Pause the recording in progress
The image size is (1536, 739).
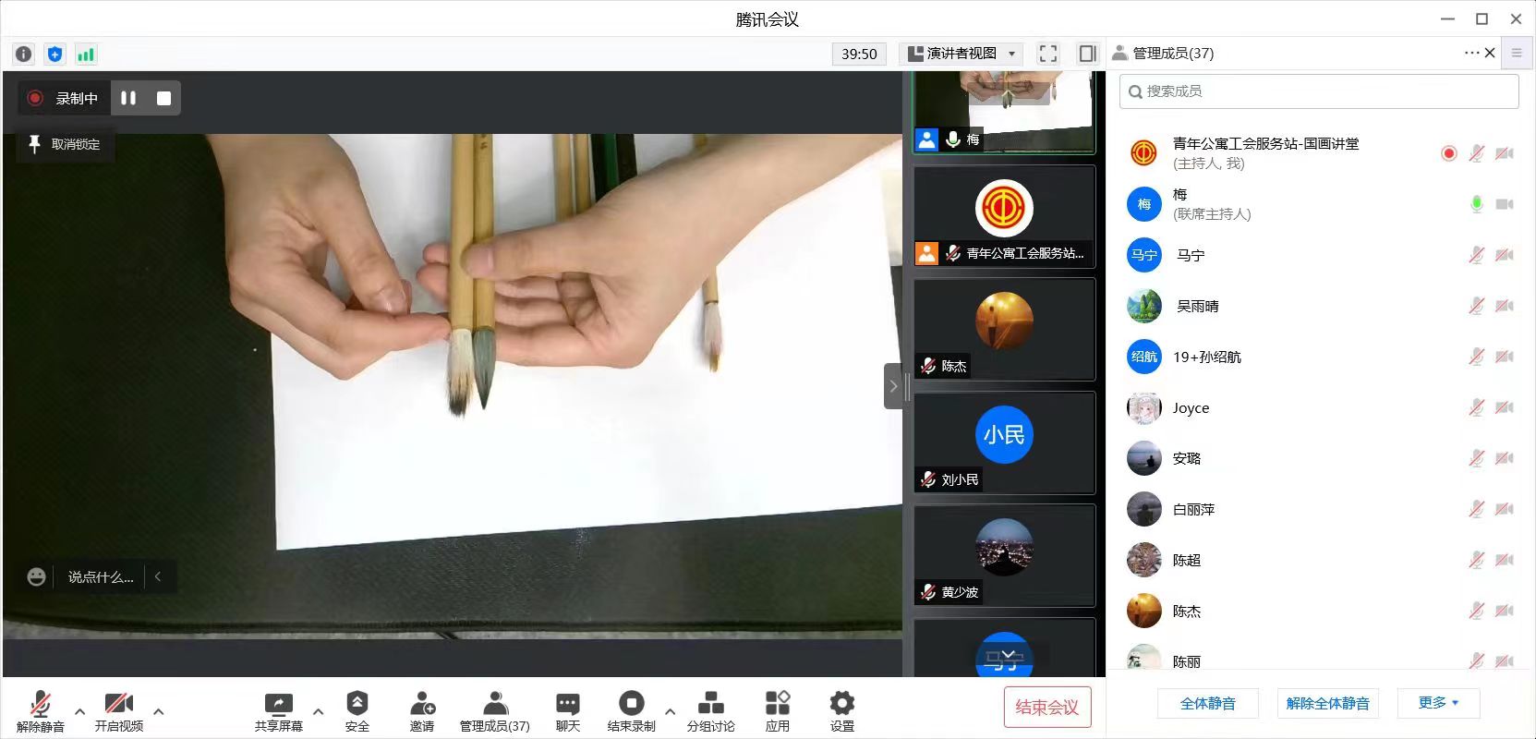tap(128, 98)
